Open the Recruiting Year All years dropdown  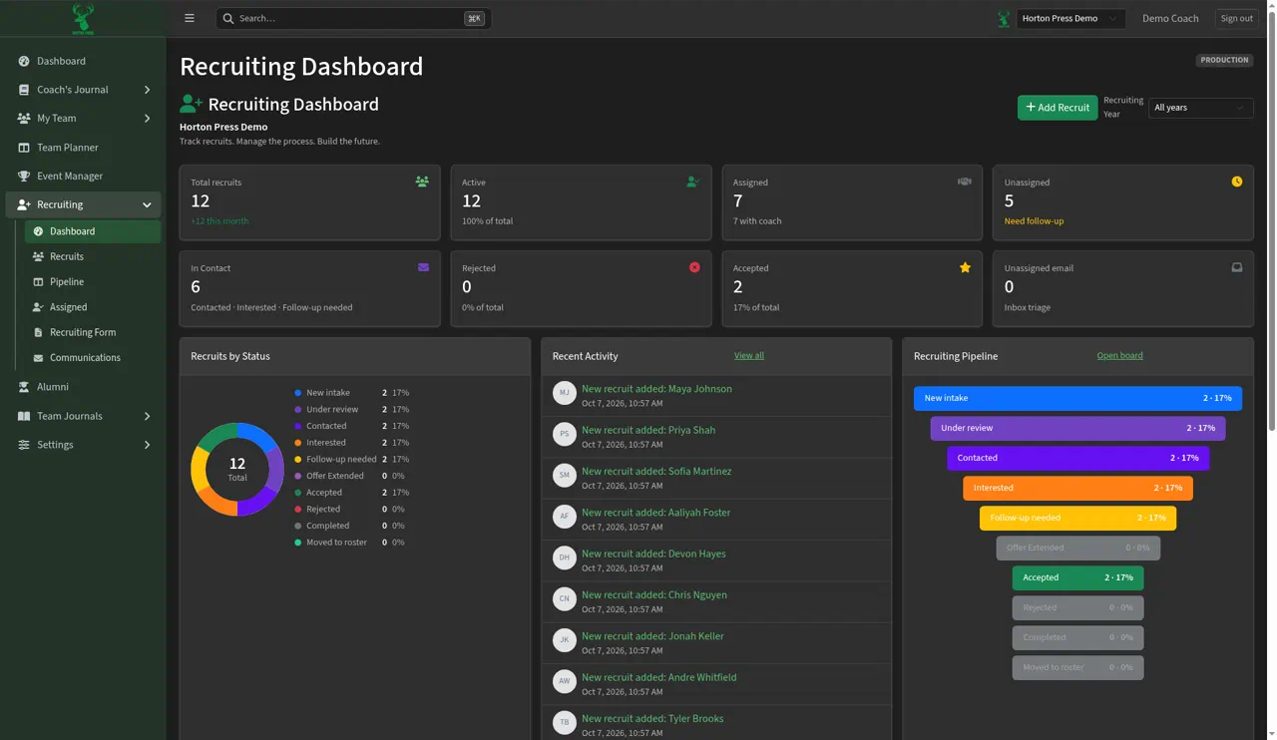(x=1199, y=108)
